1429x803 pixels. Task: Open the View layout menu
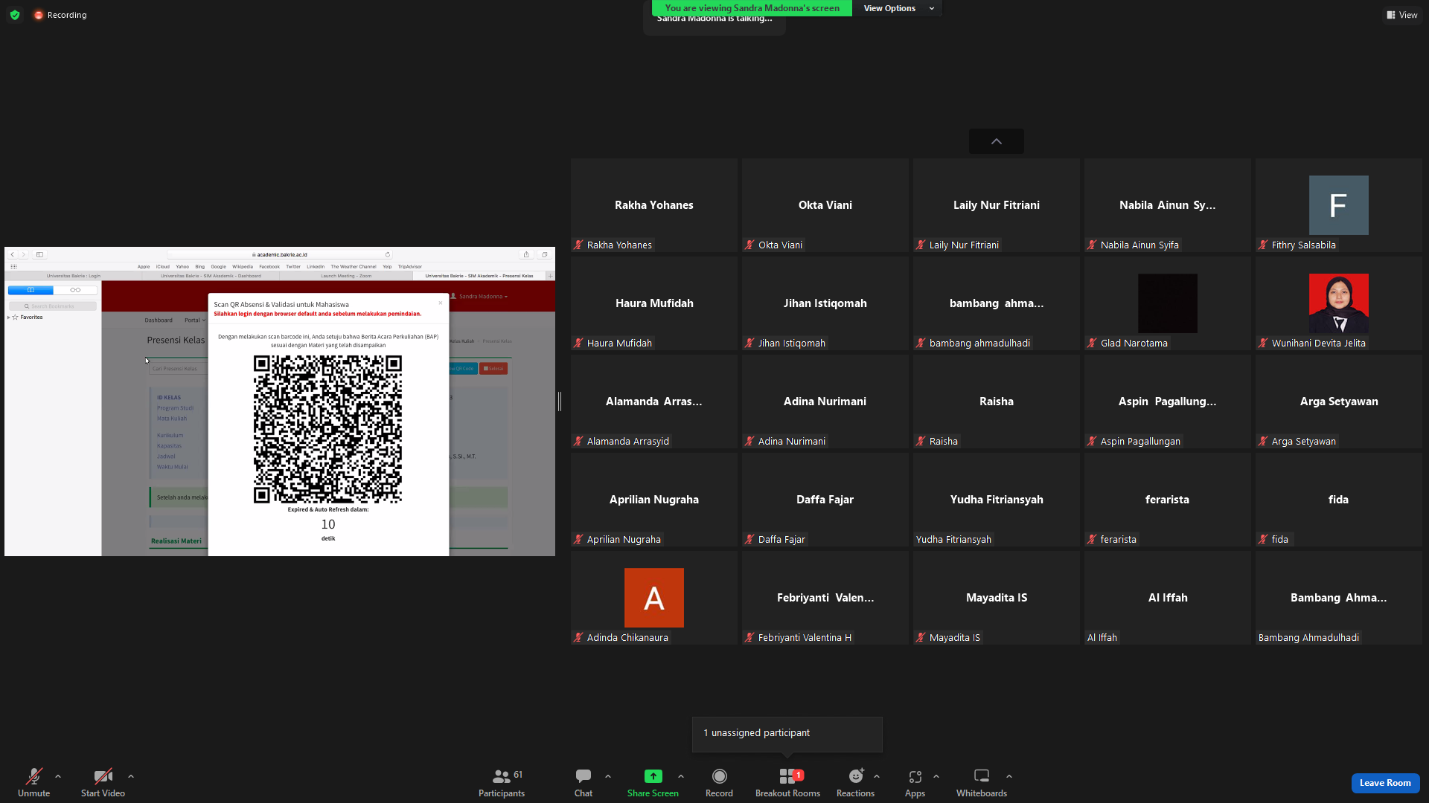coord(1402,15)
